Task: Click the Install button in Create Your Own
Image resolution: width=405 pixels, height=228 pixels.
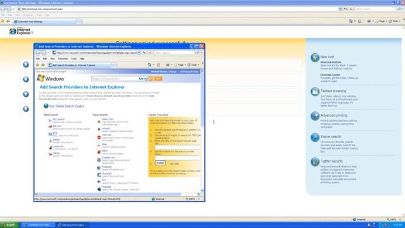Action: pyautogui.click(x=160, y=163)
